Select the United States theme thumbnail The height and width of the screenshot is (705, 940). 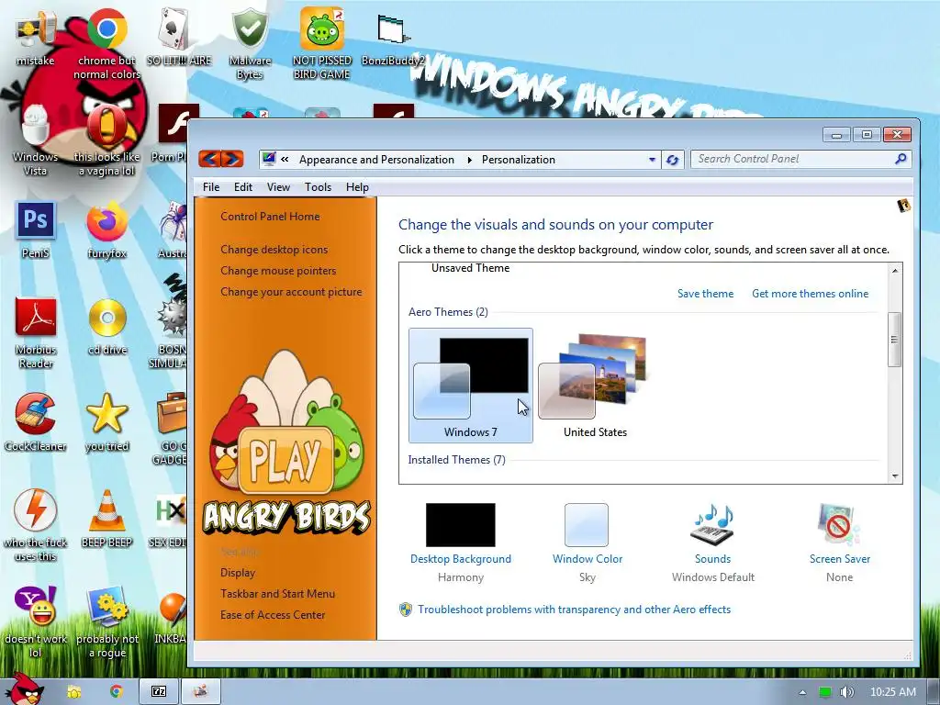click(x=595, y=385)
